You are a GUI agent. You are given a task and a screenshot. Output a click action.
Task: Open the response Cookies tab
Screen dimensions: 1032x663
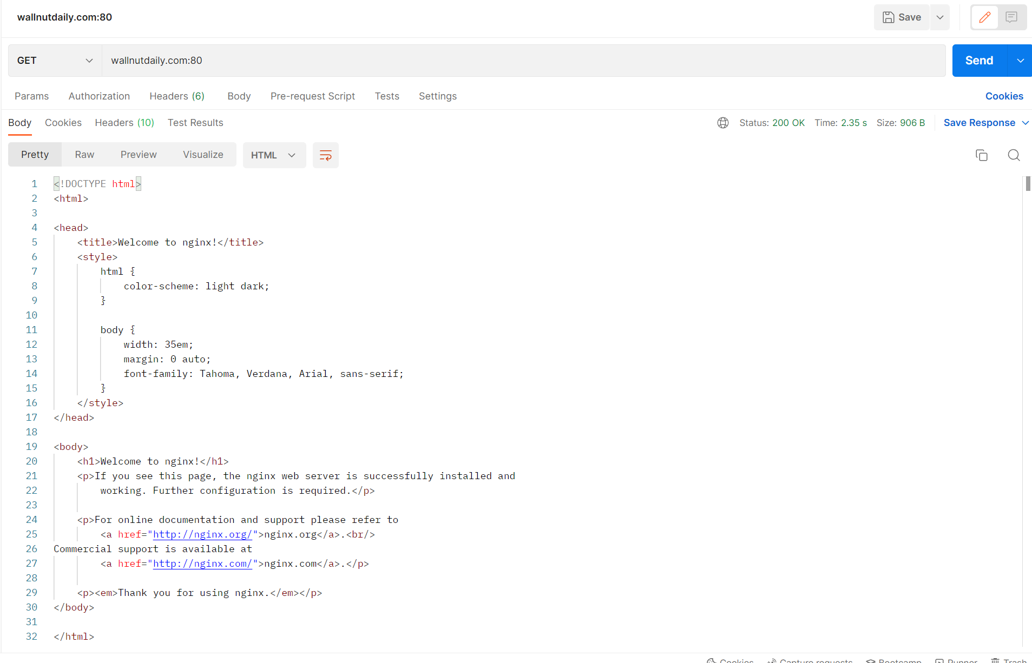[63, 123]
